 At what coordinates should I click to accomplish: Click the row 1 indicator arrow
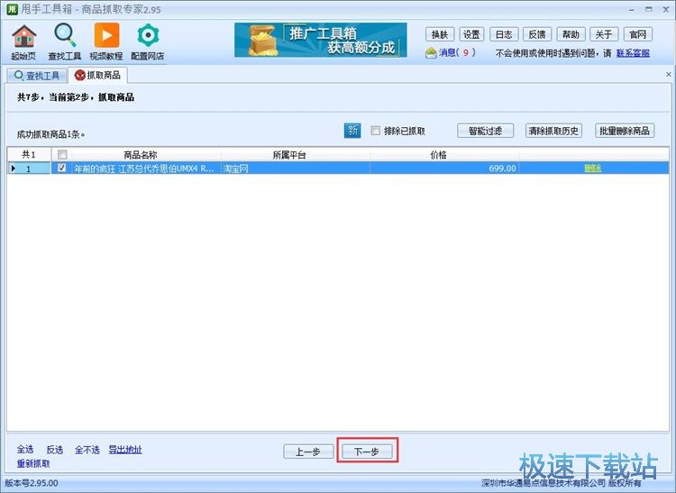click(x=13, y=168)
